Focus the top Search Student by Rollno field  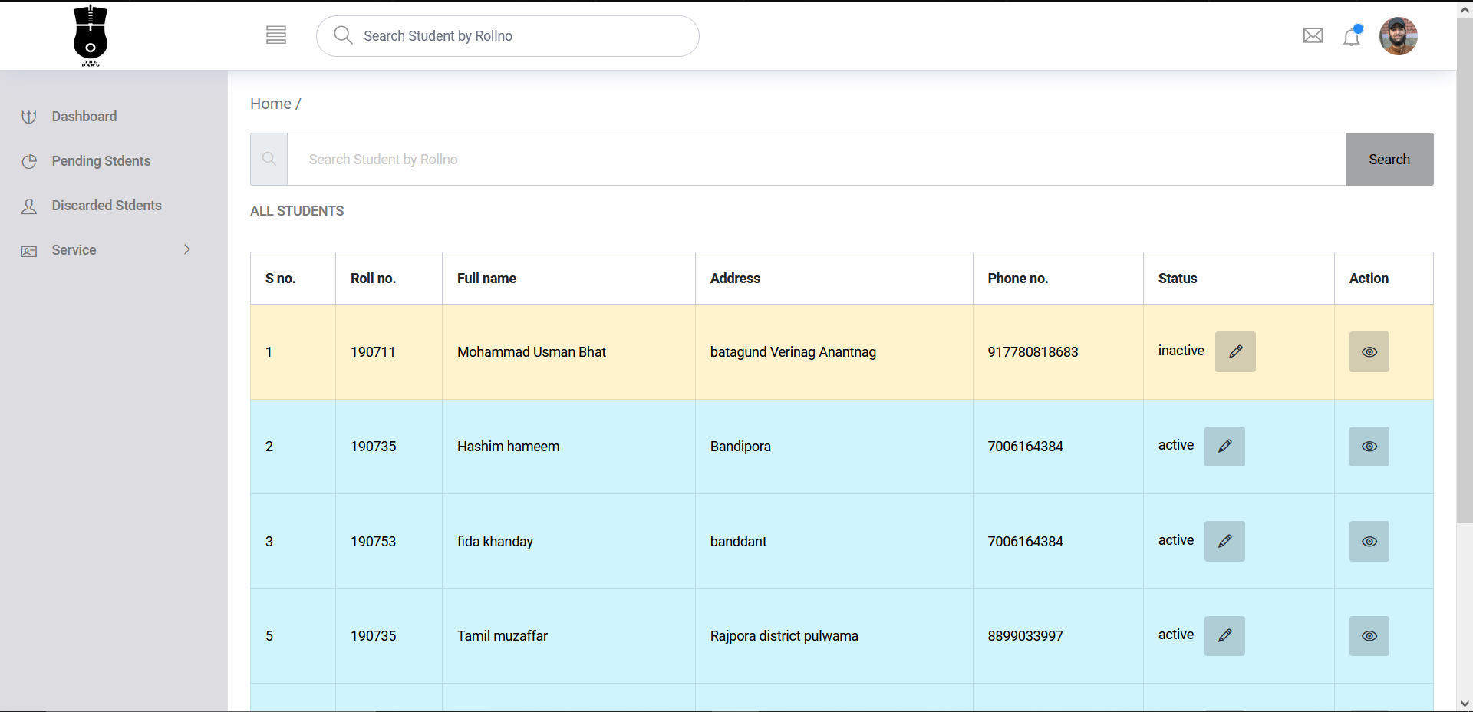click(508, 36)
